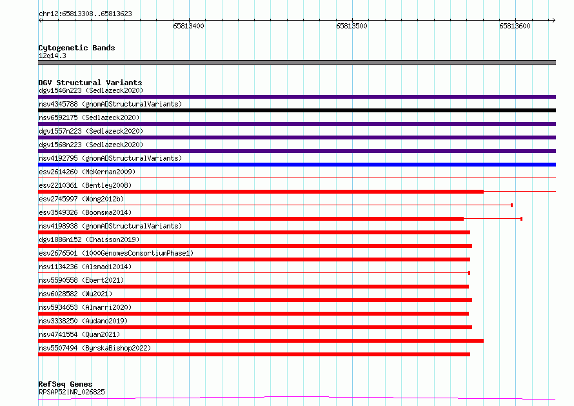The height and width of the screenshot is (406, 574).
Task: Click the 12q14.3 band label
Action: pyautogui.click(x=52, y=56)
